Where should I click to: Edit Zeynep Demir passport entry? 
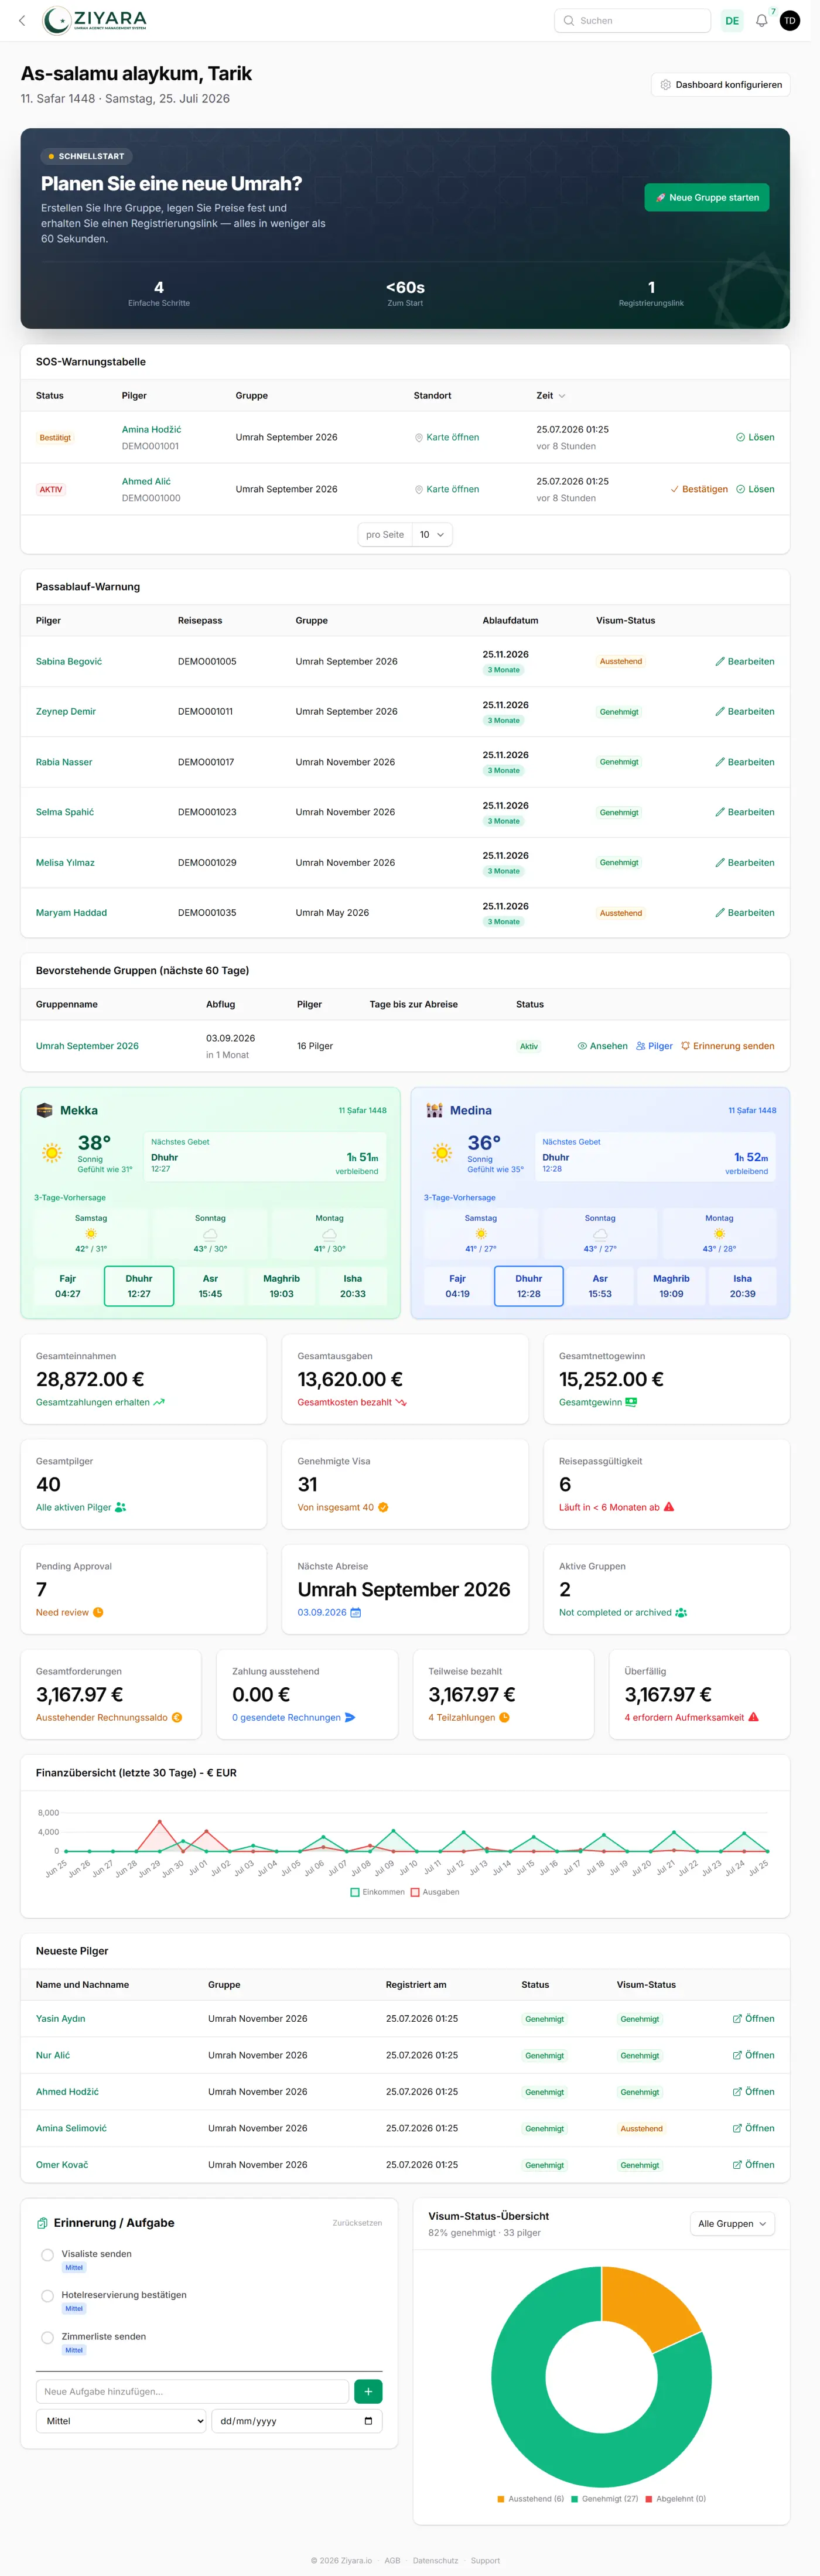click(x=744, y=711)
